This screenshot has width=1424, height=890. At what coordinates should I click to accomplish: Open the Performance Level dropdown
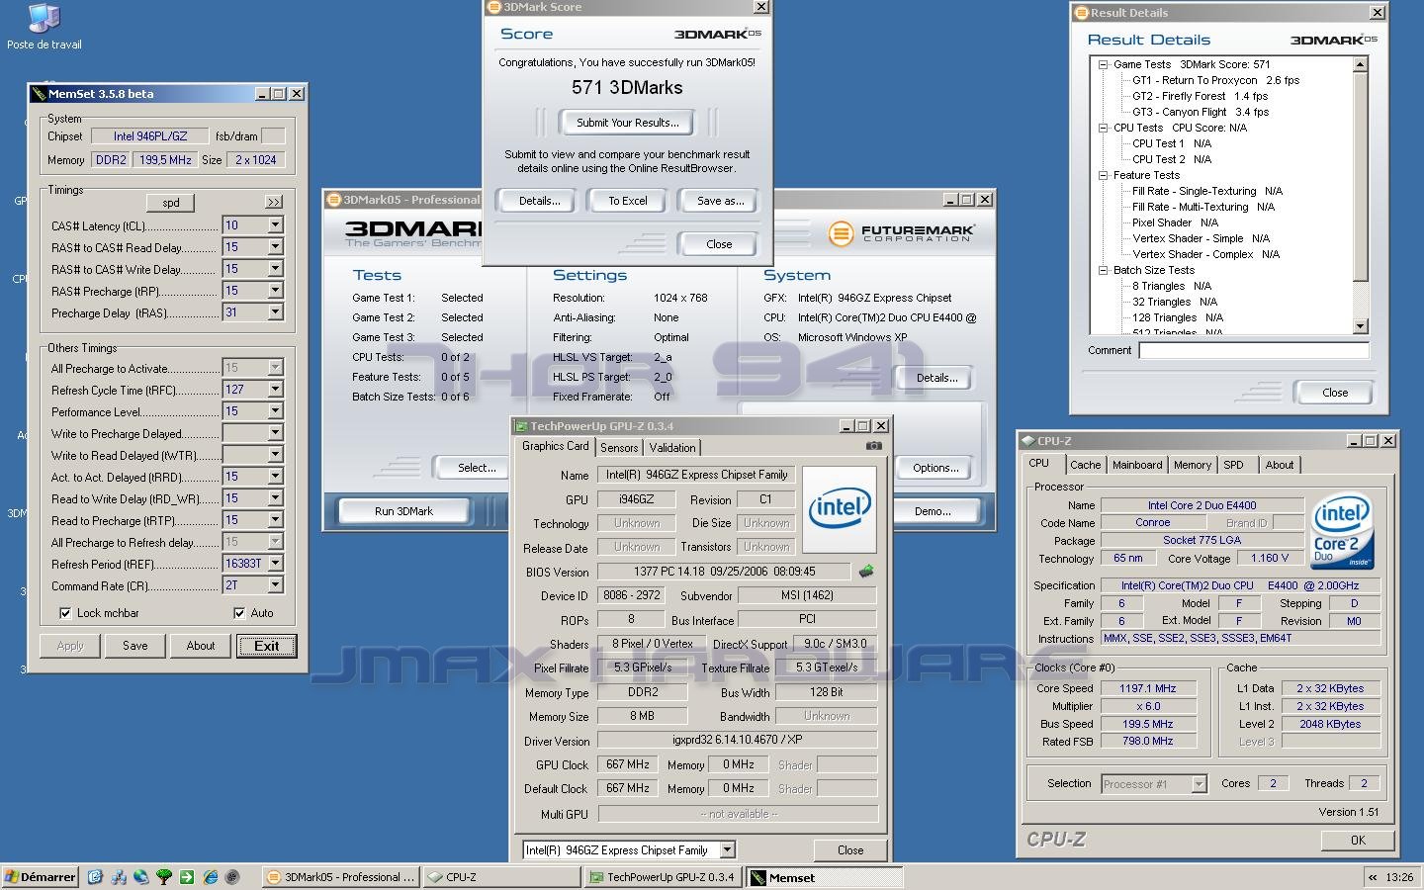(x=275, y=411)
